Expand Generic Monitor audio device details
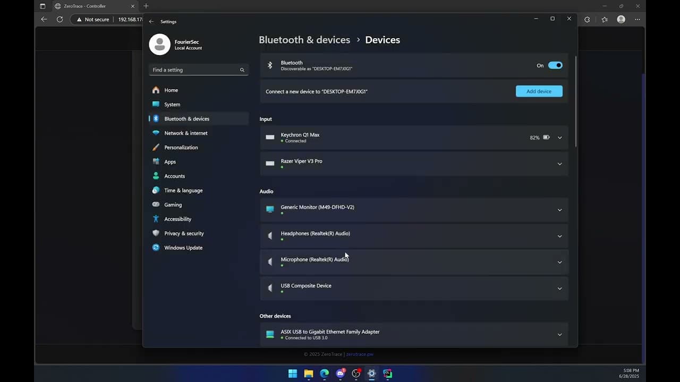680x382 pixels. pyautogui.click(x=559, y=210)
